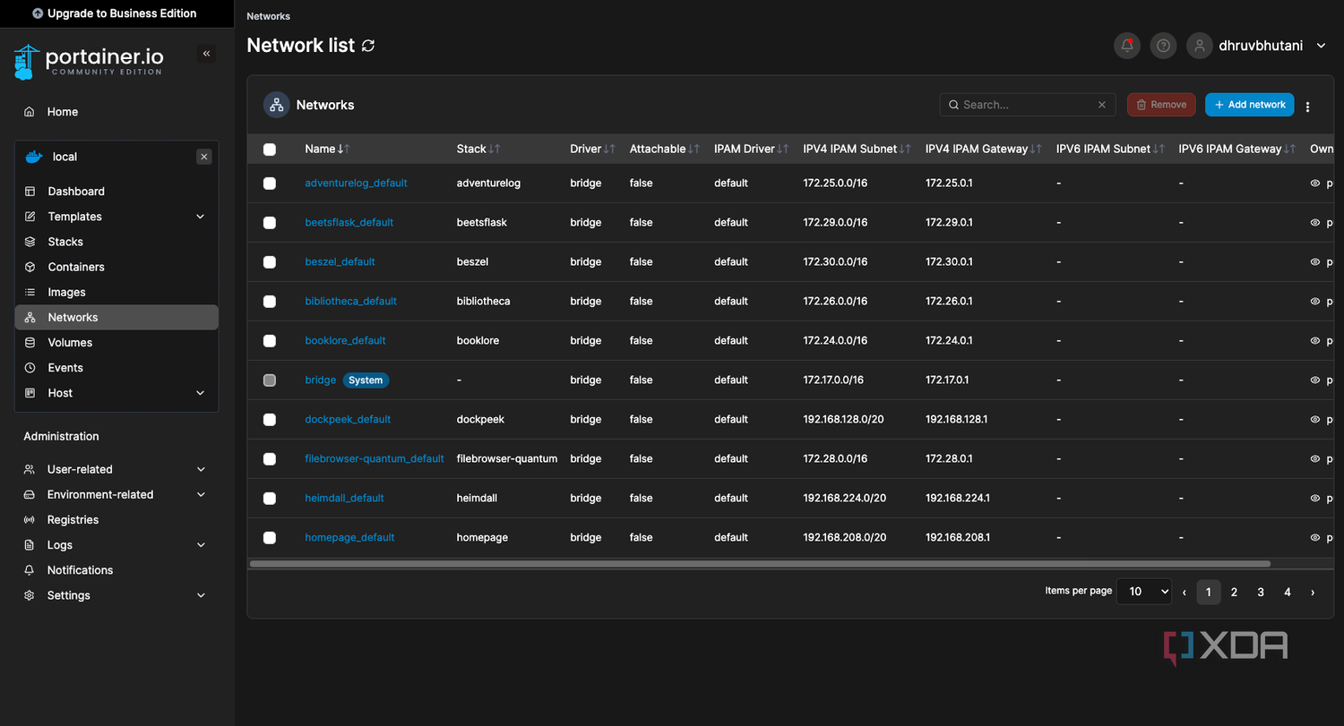Check the beetsflask_default row checkbox

[270, 223]
